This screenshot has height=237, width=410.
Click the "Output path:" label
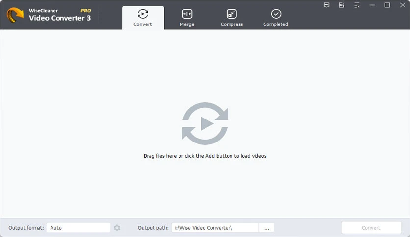click(x=153, y=228)
